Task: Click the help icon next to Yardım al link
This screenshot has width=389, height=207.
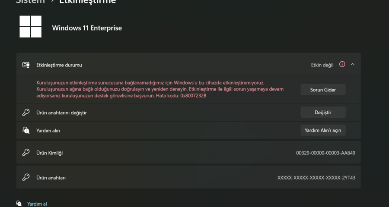Action: [19, 204]
